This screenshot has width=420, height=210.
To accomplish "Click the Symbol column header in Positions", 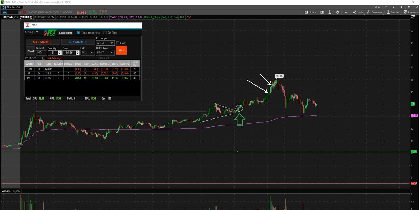I will [29, 64].
